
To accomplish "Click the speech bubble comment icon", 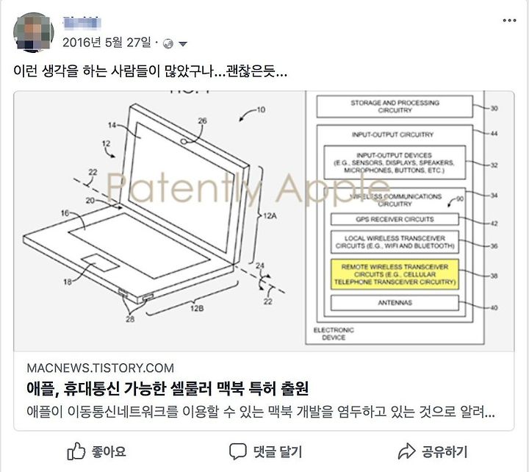I will point(237,451).
